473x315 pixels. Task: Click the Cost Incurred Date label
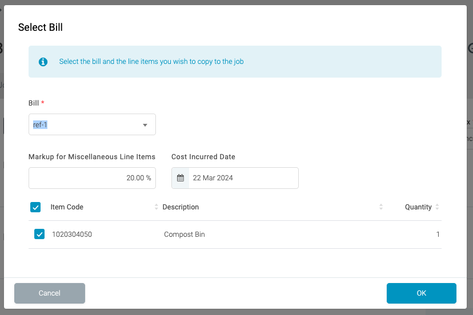click(203, 157)
